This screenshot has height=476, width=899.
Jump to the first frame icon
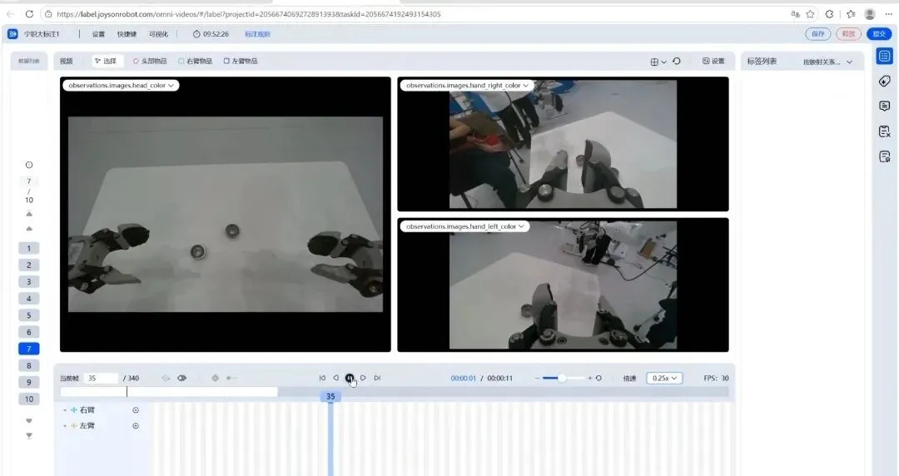[322, 378]
